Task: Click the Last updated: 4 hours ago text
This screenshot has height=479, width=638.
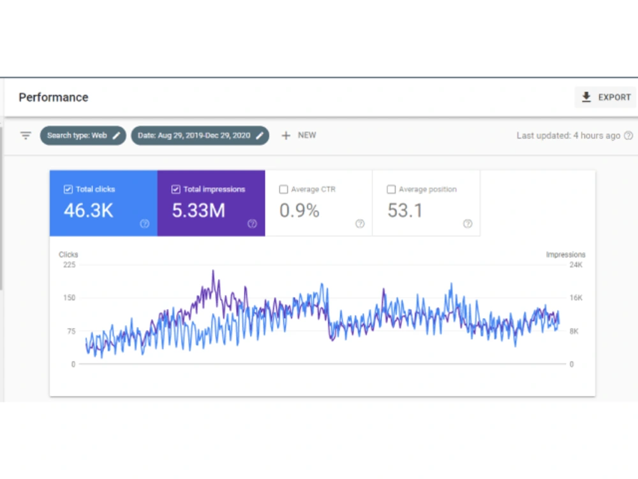Action: tap(568, 135)
